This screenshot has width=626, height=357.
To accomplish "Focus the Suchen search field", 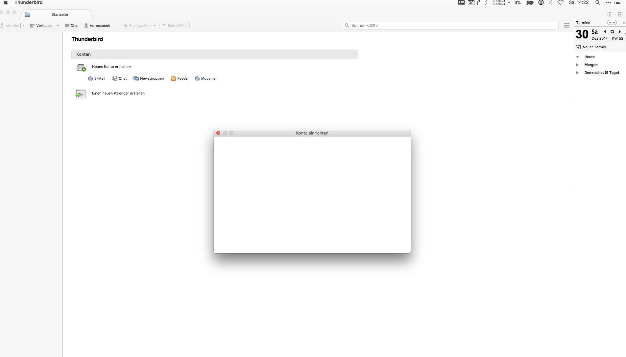I will click(451, 26).
